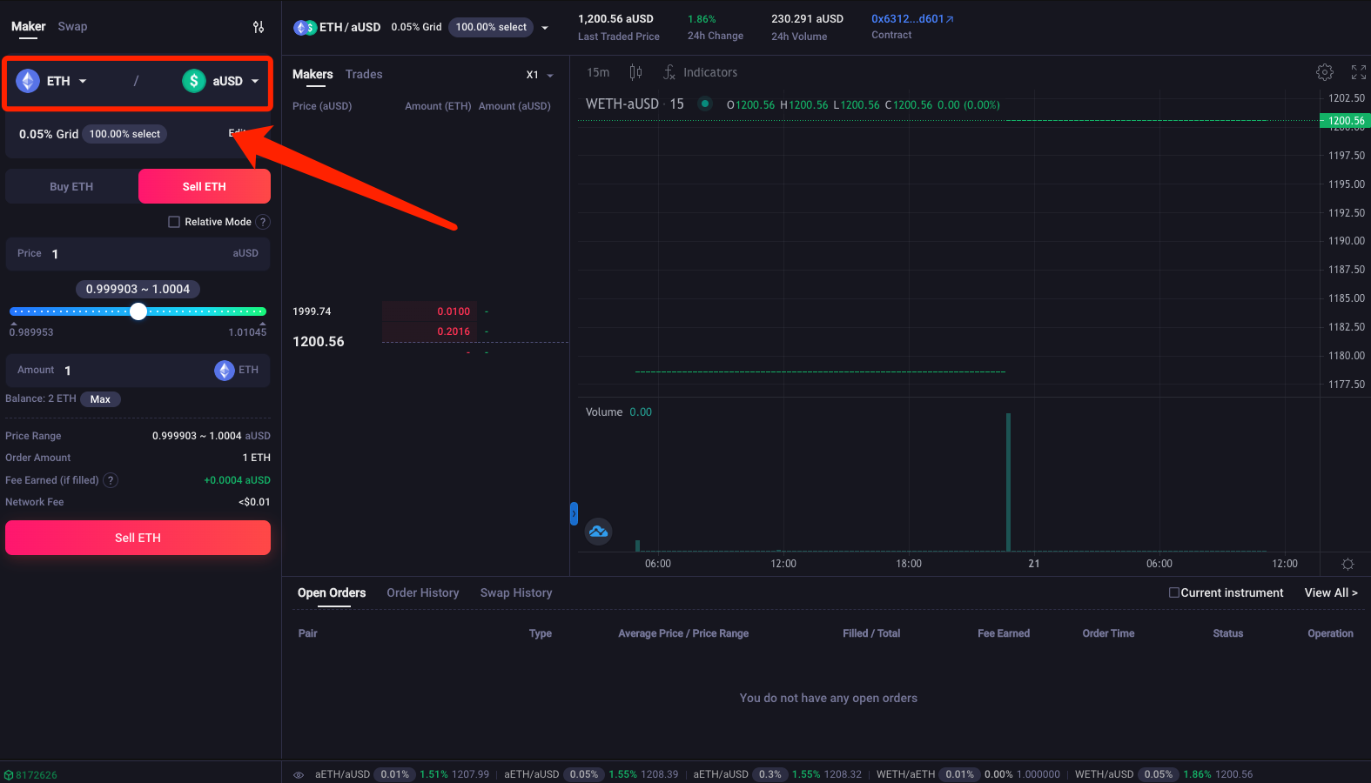Click the Relative Mode help question icon

[263, 222]
